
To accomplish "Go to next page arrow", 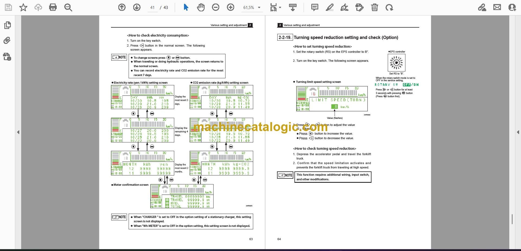I will pyautogui.click(x=137, y=7).
